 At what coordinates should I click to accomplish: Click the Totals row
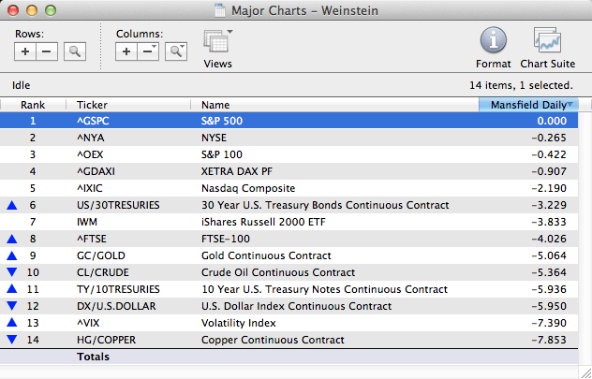[x=93, y=357]
